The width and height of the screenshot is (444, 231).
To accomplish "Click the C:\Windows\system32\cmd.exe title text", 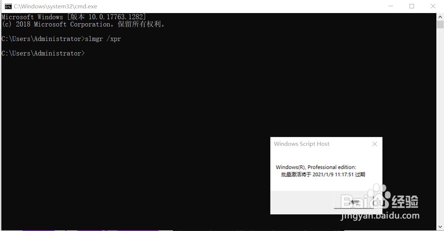I will pos(55,6).
